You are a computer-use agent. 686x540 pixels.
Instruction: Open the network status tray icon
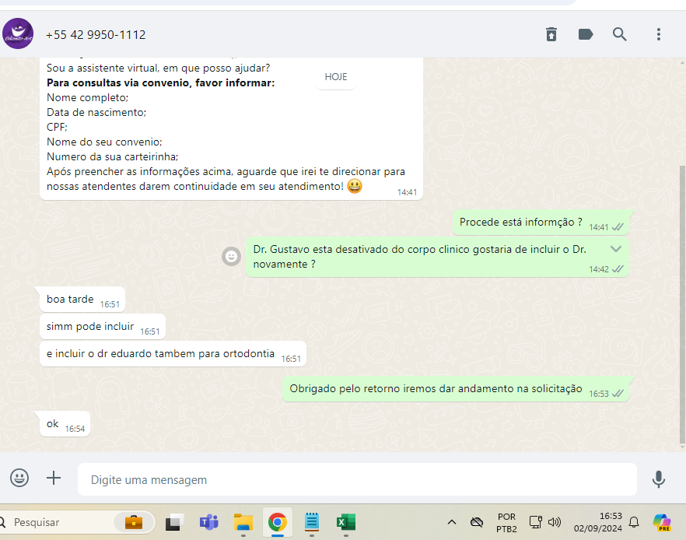(x=535, y=522)
